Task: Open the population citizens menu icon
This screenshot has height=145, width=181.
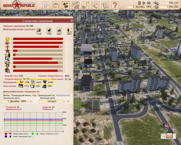Action: pyautogui.click(x=66, y=5)
